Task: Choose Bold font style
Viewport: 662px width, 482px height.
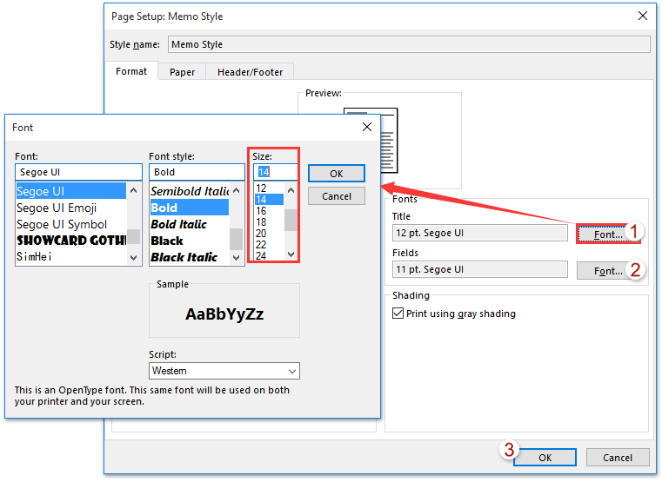Action: tap(190, 208)
